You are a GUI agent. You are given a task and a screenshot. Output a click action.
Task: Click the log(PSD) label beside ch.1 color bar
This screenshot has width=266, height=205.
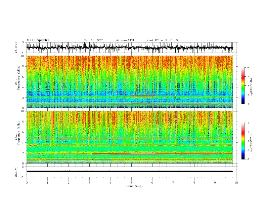coord(251,87)
